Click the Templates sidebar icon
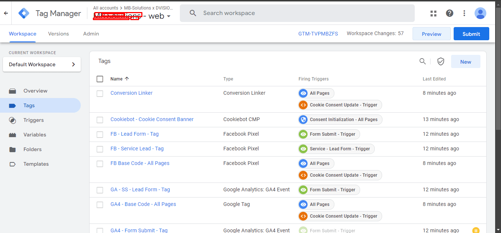Viewport: 501px width, 233px height. tap(12, 164)
